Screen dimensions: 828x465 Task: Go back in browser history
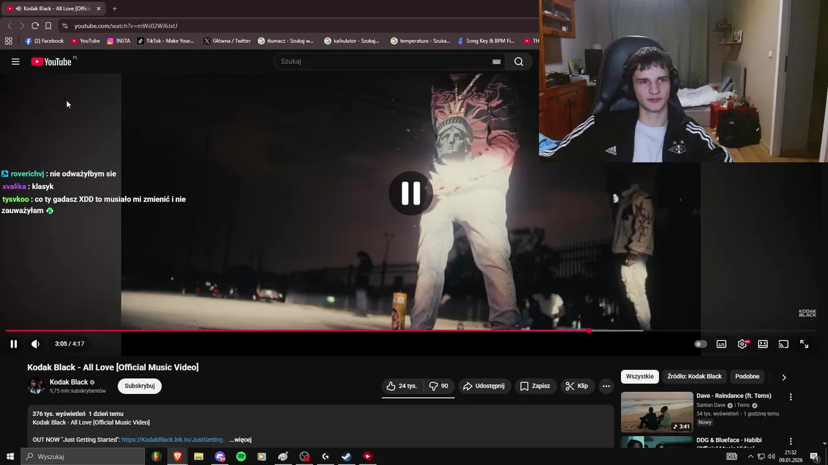coord(9,26)
